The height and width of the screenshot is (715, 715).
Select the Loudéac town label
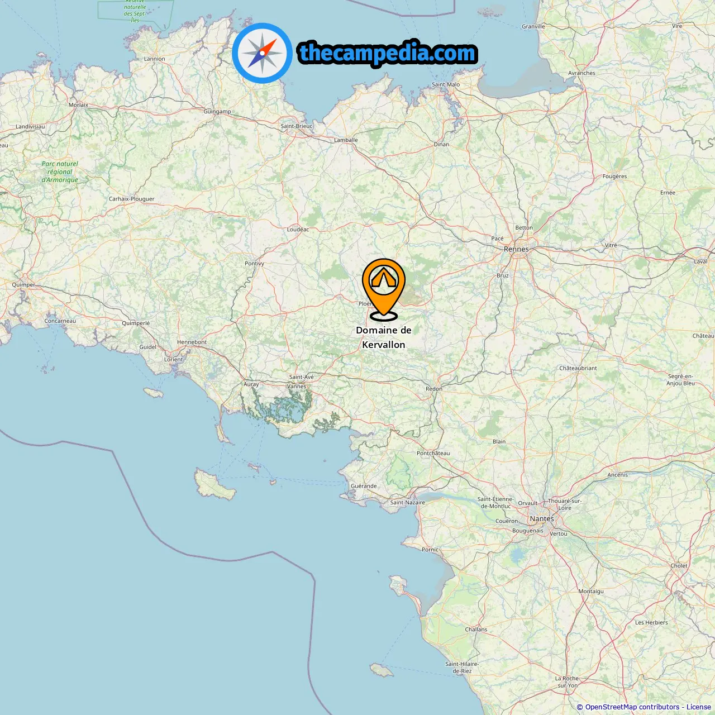[x=298, y=229]
